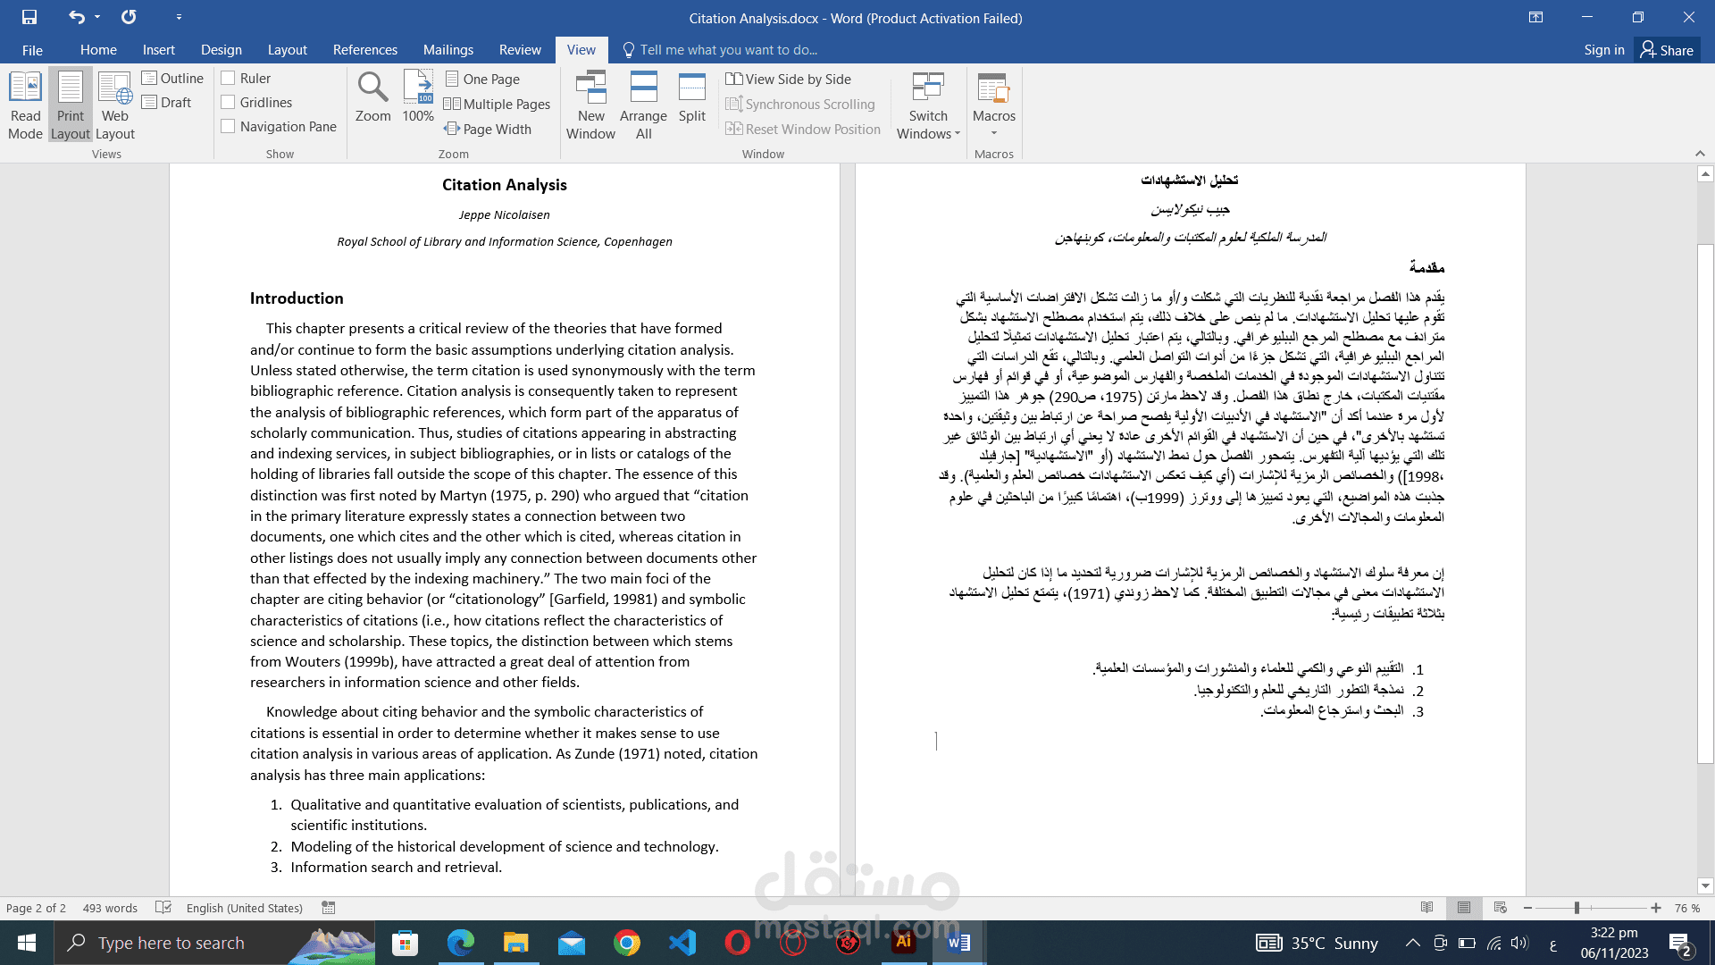
Task: Click the macro recording icon in status bar
Action: (x=329, y=908)
